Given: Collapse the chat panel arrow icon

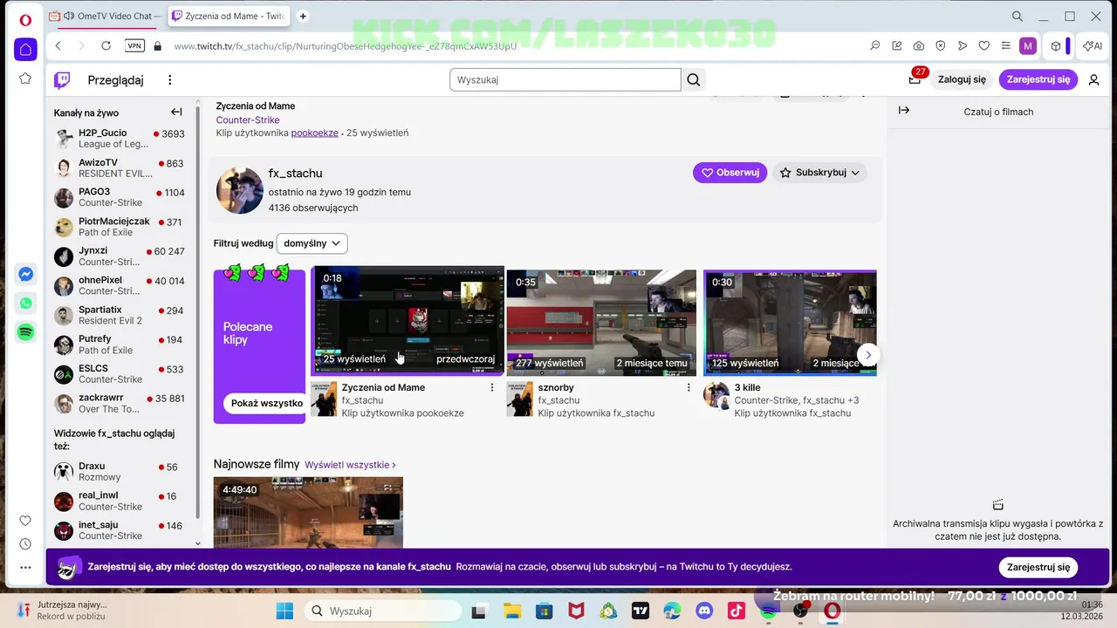Looking at the screenshot, I should (x=904, y=111).
